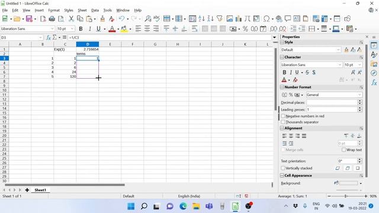Click the horizontal scrollbar under the sheet
The height and width of the screenshot is (213, 379).
pyautogui.click(x=65, y=185)
